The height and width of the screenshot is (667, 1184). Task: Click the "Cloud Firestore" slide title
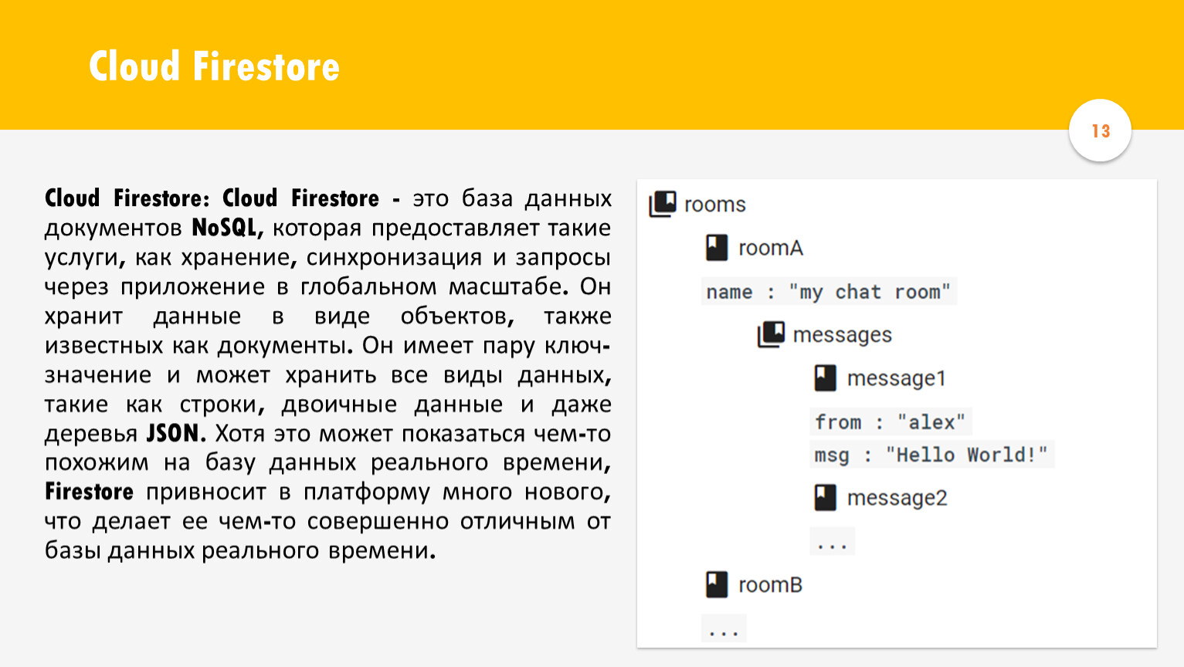click(x=215, y=66)
